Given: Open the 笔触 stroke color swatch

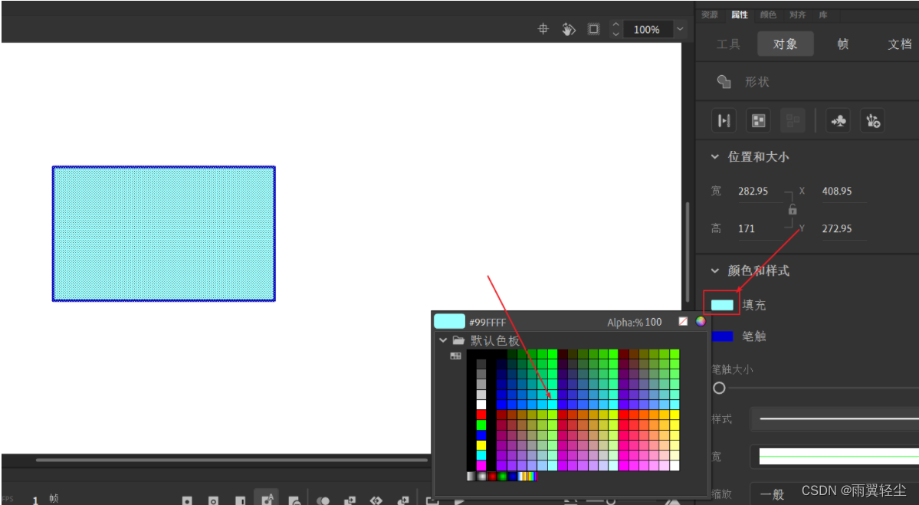Looking at the screenshot, I should pyautogui.click(x=722, y=336).
